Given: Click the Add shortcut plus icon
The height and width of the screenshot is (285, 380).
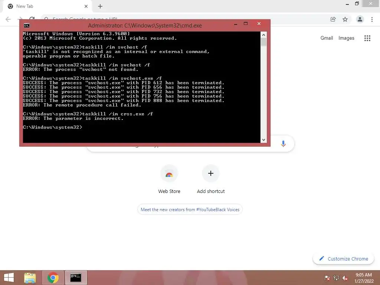Looking at the screenshot, I should 211,173.
